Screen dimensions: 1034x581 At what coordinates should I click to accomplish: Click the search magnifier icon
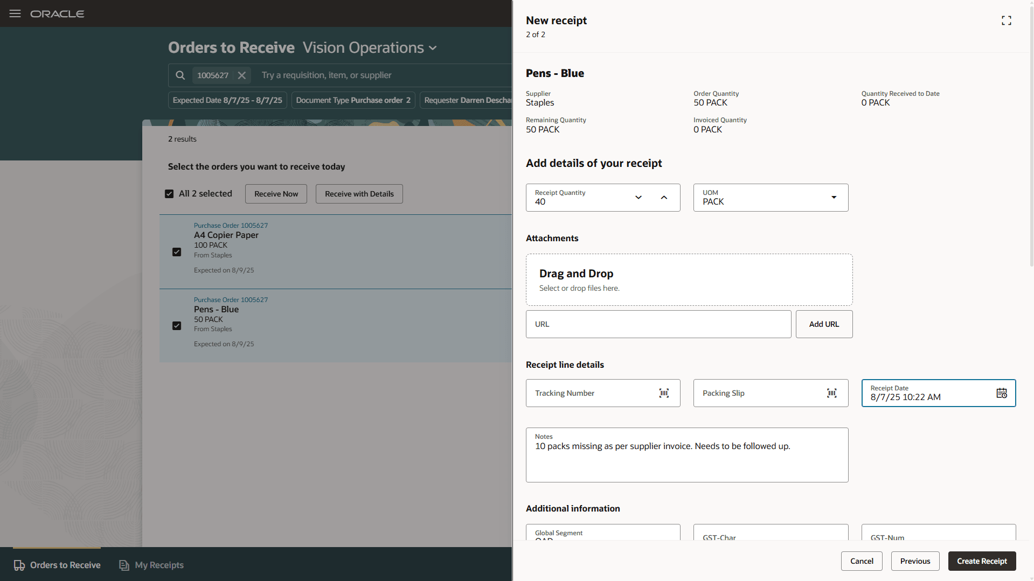pos(181,75)
